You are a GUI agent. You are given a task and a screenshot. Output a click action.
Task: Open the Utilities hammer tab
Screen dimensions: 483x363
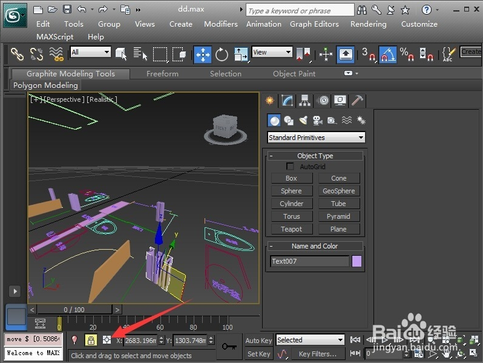click(x=357, y=101)
